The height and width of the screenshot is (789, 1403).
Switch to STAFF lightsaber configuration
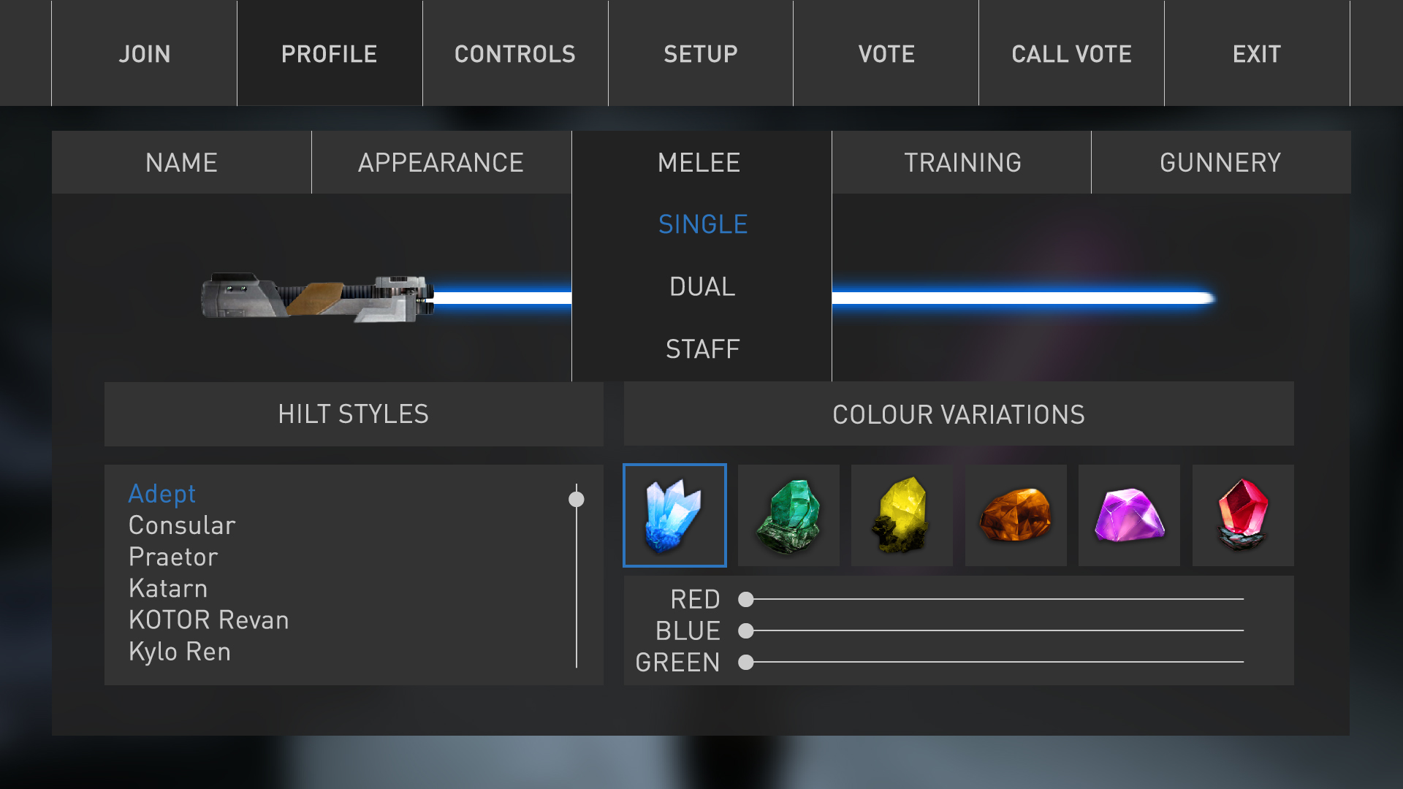[701, 348]
